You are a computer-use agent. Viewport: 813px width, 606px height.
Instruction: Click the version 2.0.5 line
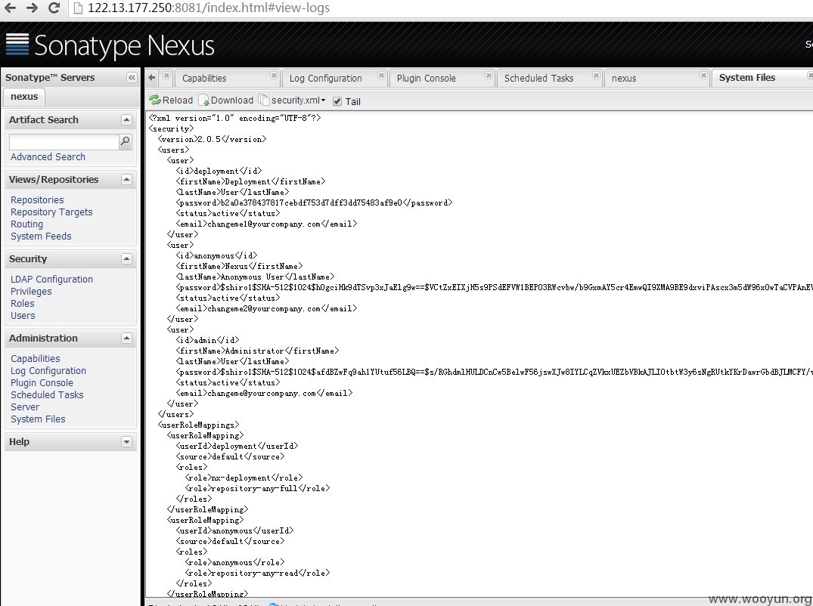[212, 139]
